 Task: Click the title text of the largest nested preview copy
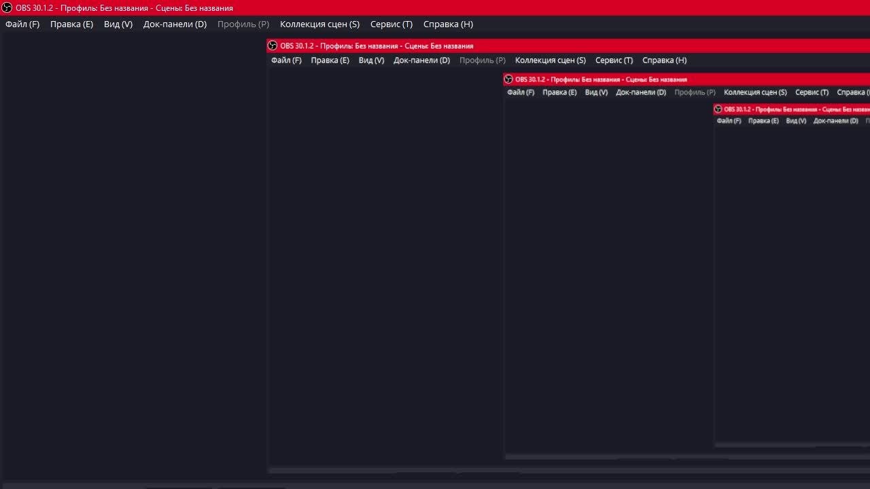click(377, 46)
